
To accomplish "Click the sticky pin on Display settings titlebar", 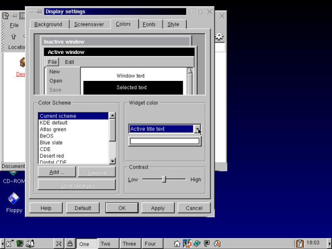I will click(x=39, y=11).
